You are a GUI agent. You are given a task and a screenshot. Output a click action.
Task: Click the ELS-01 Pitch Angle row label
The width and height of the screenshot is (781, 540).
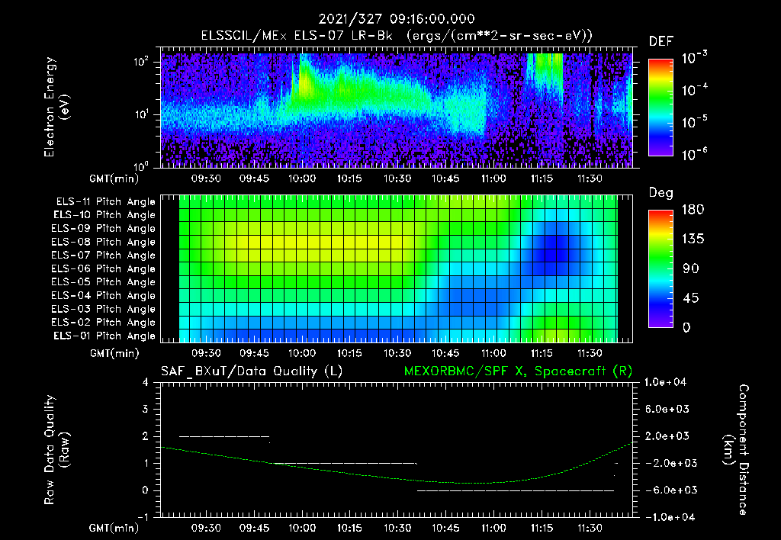(104, 336)
